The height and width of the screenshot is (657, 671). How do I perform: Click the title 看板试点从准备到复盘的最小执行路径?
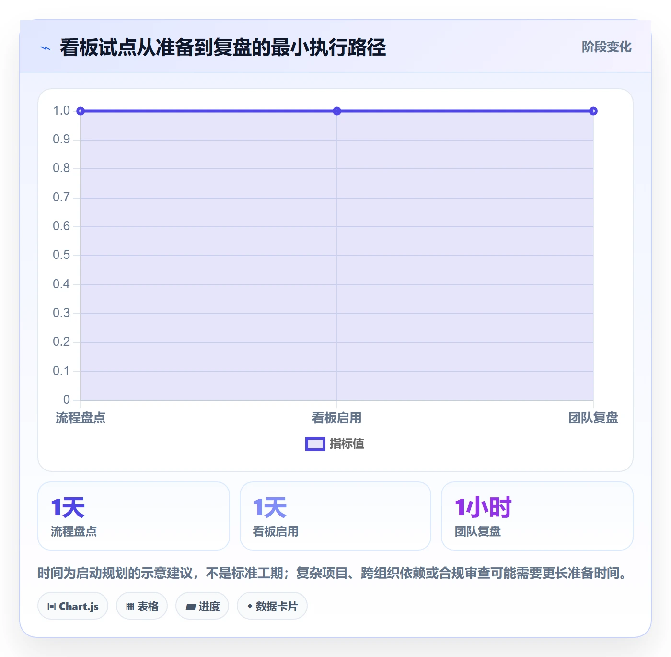coord(223,47)
